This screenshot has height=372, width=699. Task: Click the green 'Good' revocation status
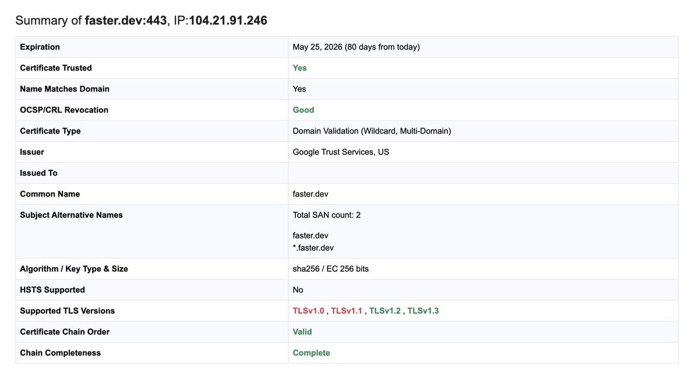303,110
